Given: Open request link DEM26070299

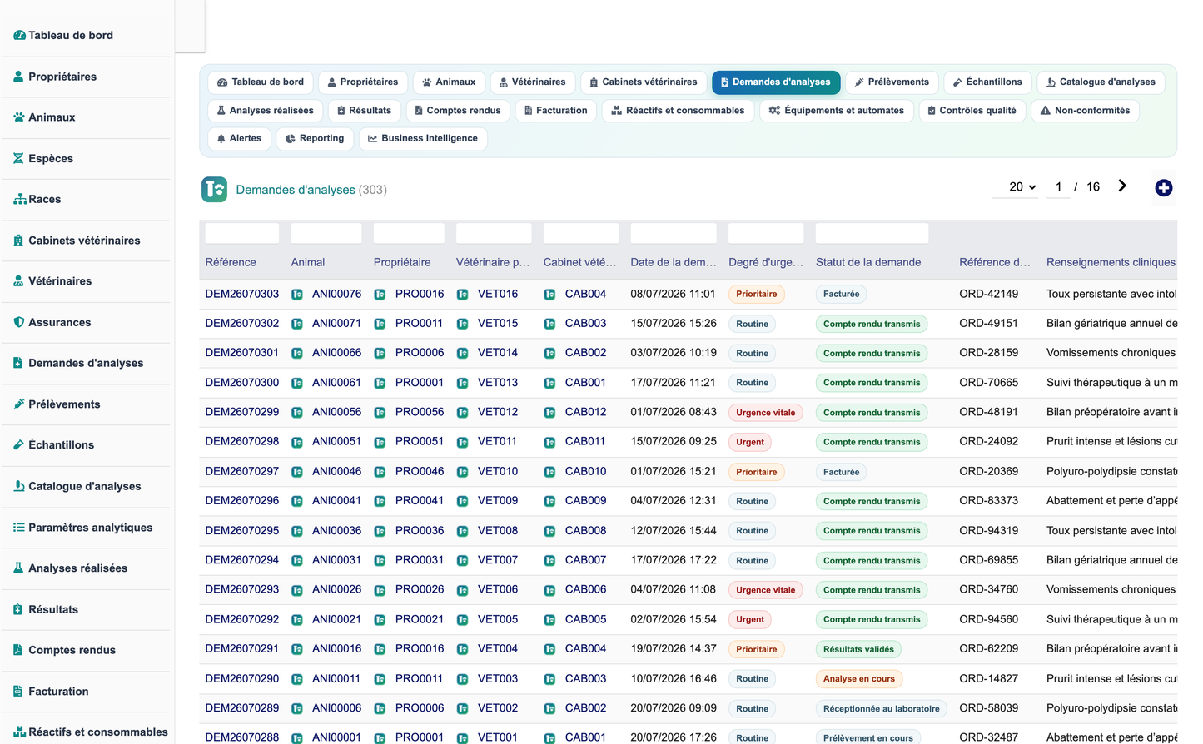Looking at the screenshot, I should point(242,412).
